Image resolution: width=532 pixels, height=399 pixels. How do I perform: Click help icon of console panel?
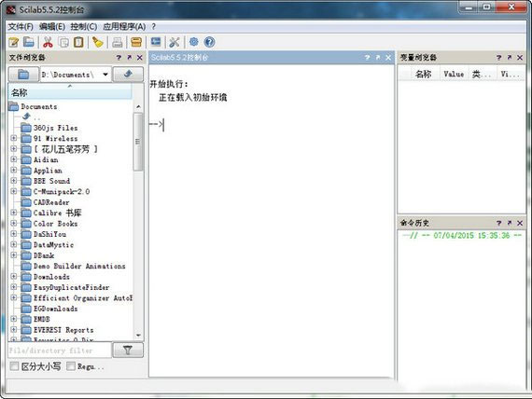[368, 57]
